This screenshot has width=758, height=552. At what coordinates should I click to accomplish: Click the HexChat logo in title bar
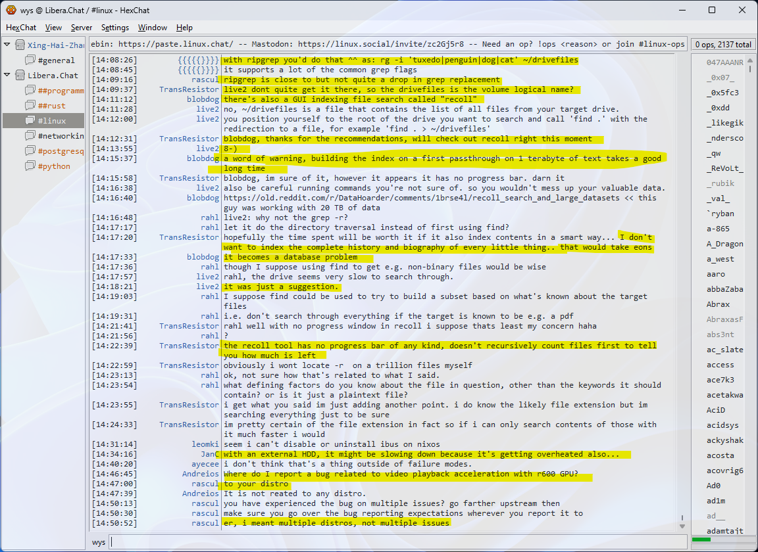[x=11, y=10]
